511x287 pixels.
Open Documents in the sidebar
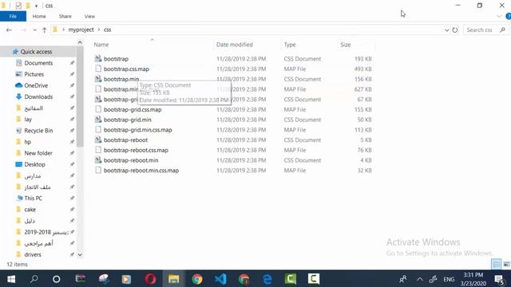pyautogui.click(x=38, y=63)
